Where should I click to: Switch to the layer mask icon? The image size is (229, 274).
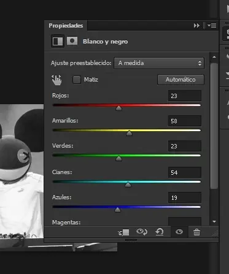coord(72,41)
